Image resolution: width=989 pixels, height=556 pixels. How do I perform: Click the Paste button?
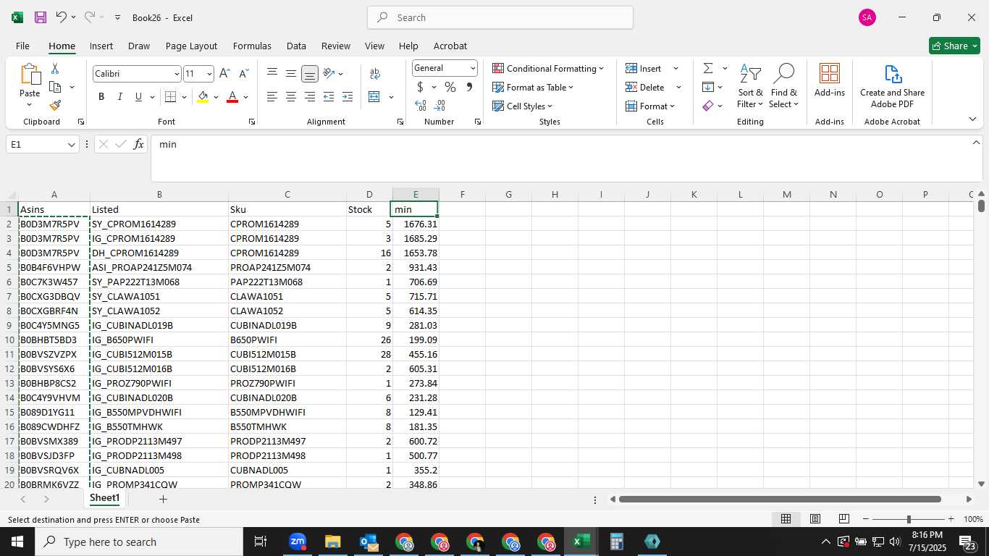(30, 85)
